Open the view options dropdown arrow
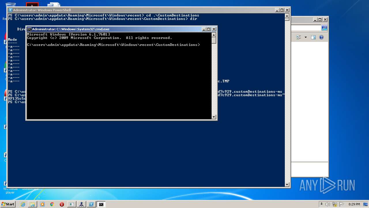 click(306, 37)
